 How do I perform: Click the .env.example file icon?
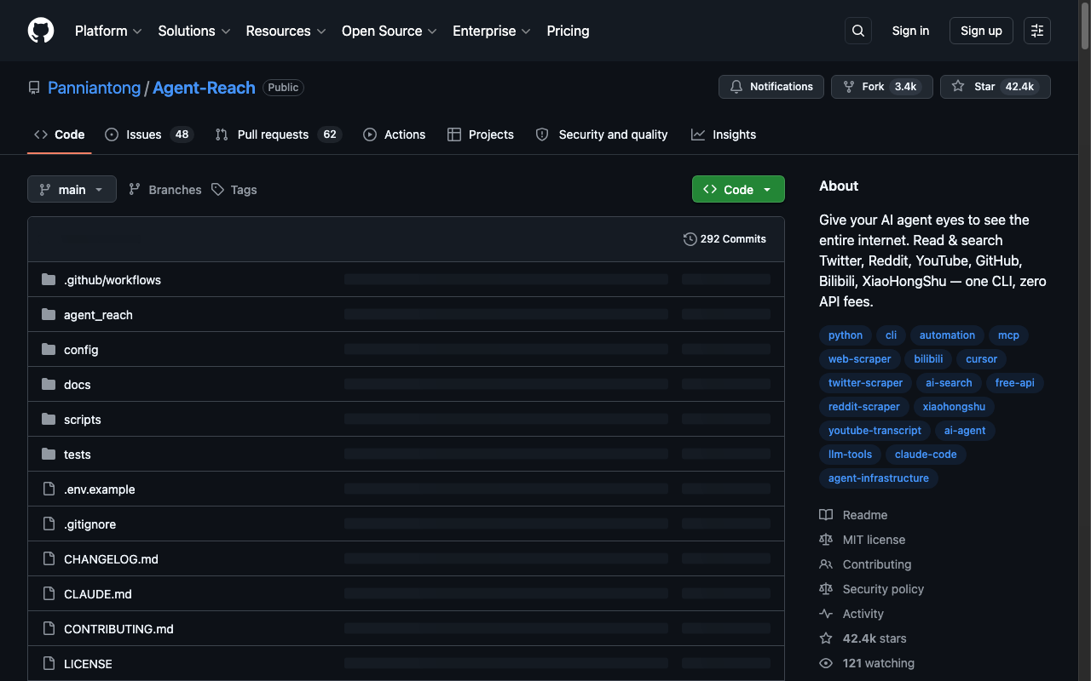coord(49,489)
